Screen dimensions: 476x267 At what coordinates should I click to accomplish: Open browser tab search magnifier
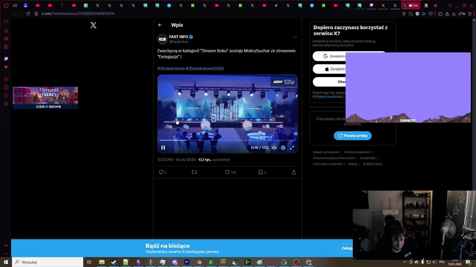(x=450, y=6)
